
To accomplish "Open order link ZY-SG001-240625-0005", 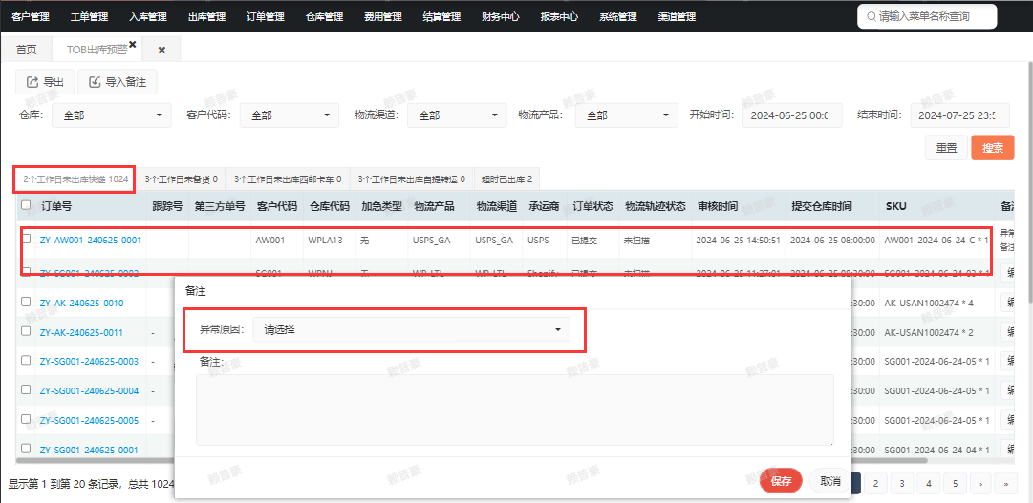I will tap(89, 420).
